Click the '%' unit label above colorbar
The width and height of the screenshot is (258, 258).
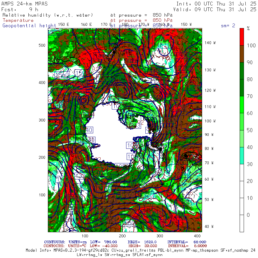pos(248,28)
